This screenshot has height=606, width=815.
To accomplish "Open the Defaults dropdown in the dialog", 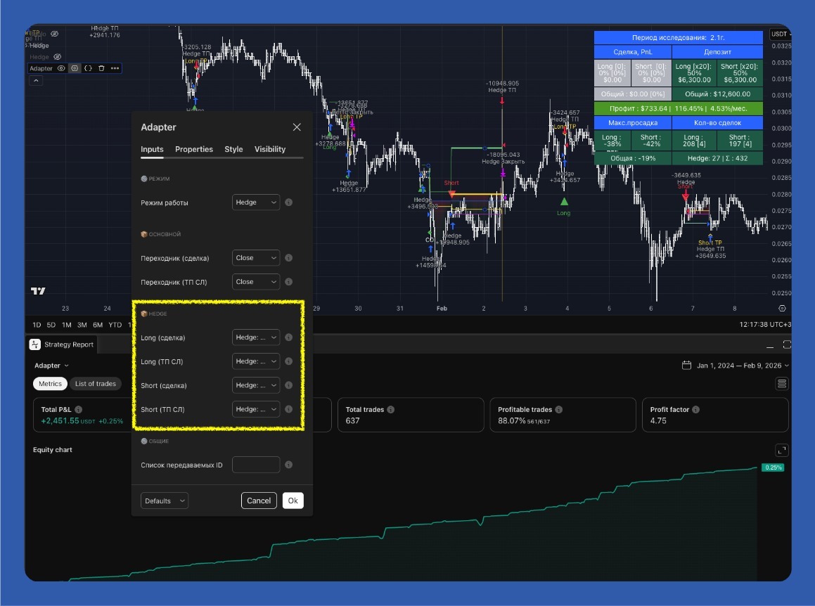I will (165, 501).
